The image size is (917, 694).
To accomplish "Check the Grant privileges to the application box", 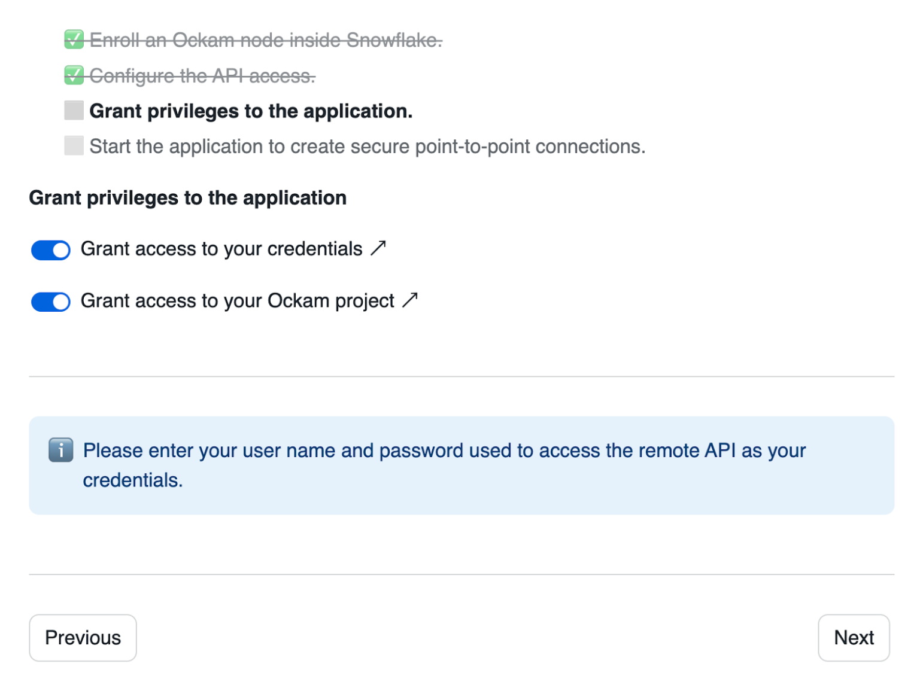I will tap(74, 111).
